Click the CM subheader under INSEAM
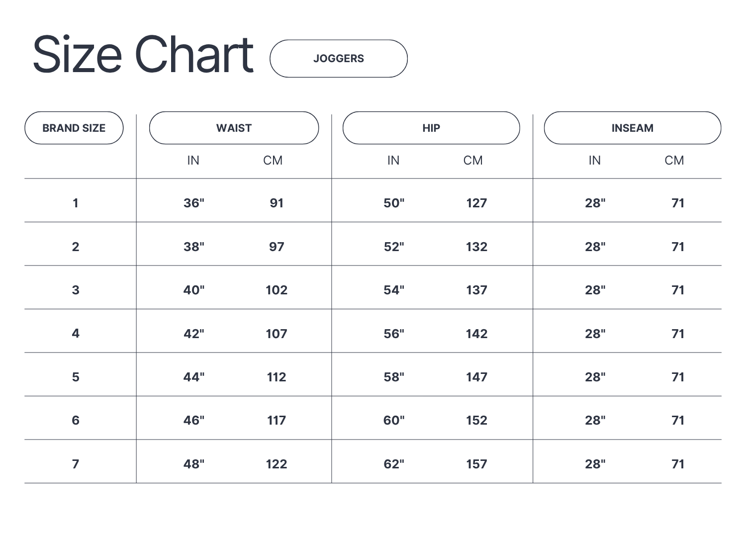 tap(674, 160)
